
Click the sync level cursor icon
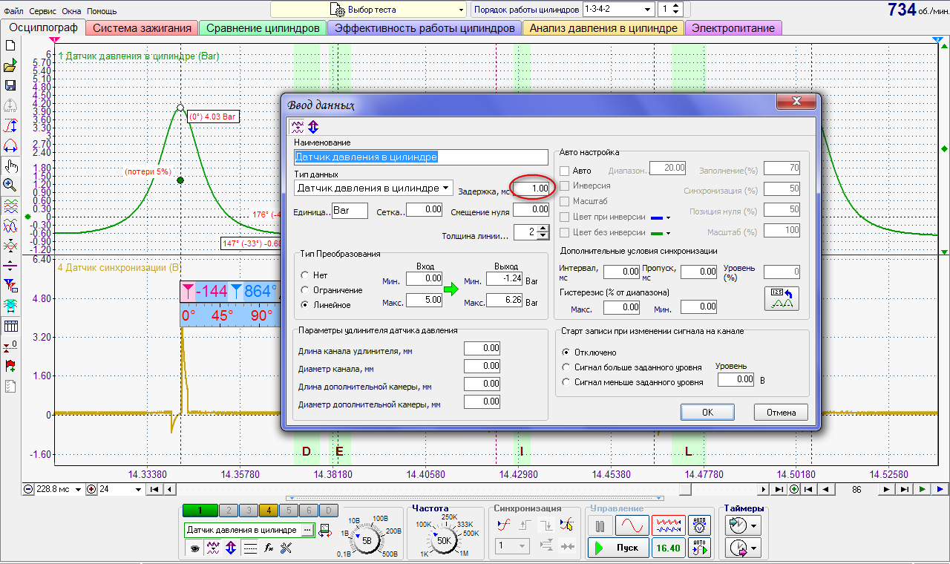click(567, 525)
